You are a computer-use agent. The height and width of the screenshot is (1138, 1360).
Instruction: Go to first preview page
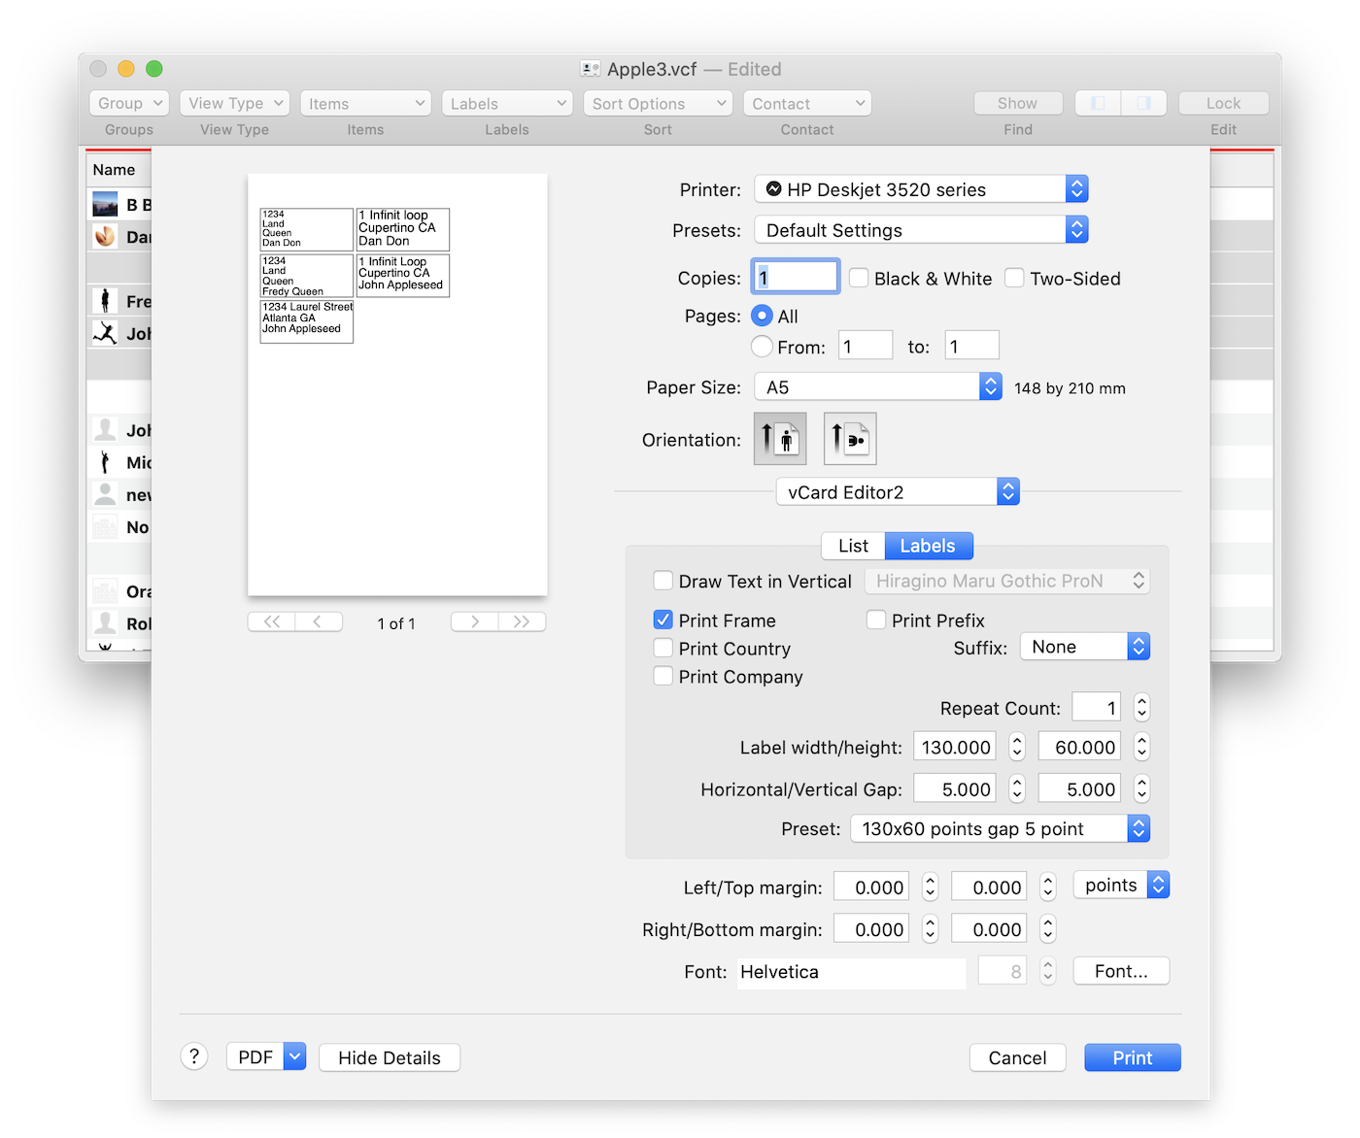pos(272,621)
